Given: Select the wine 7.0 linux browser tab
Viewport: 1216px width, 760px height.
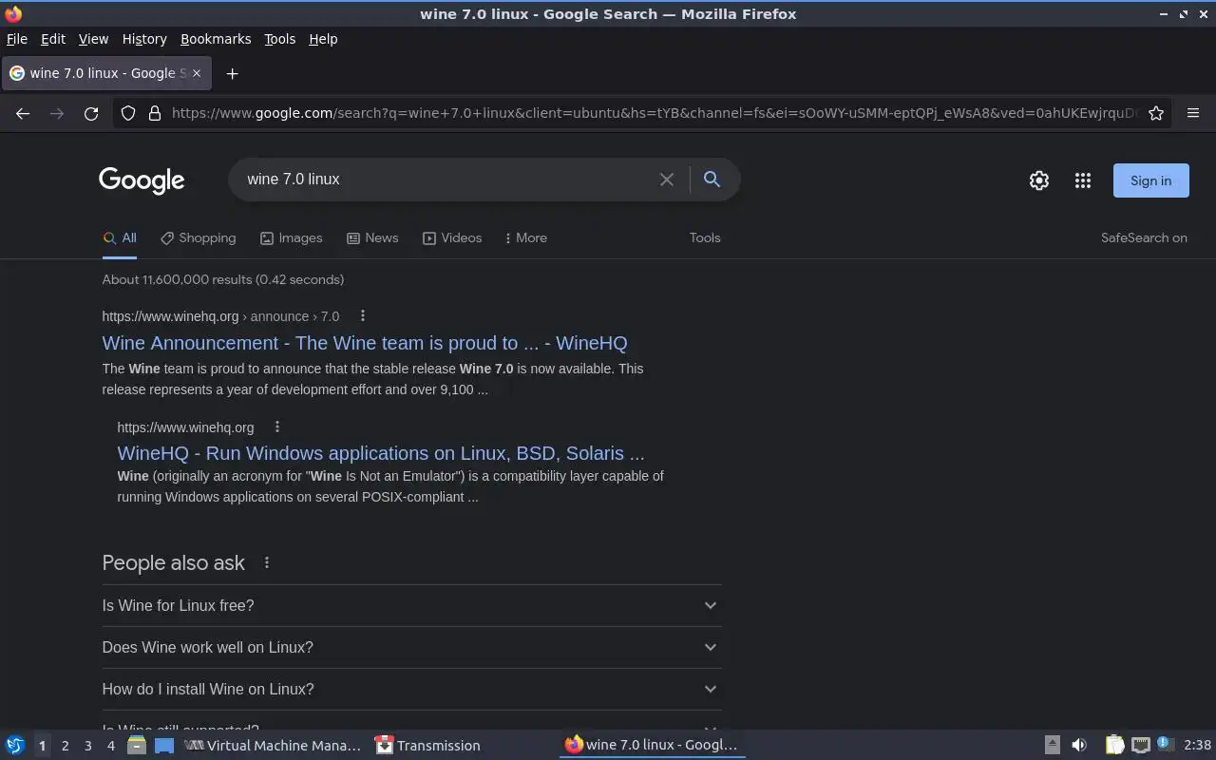Looking at the screenshot, I should [x=104, y=73].
